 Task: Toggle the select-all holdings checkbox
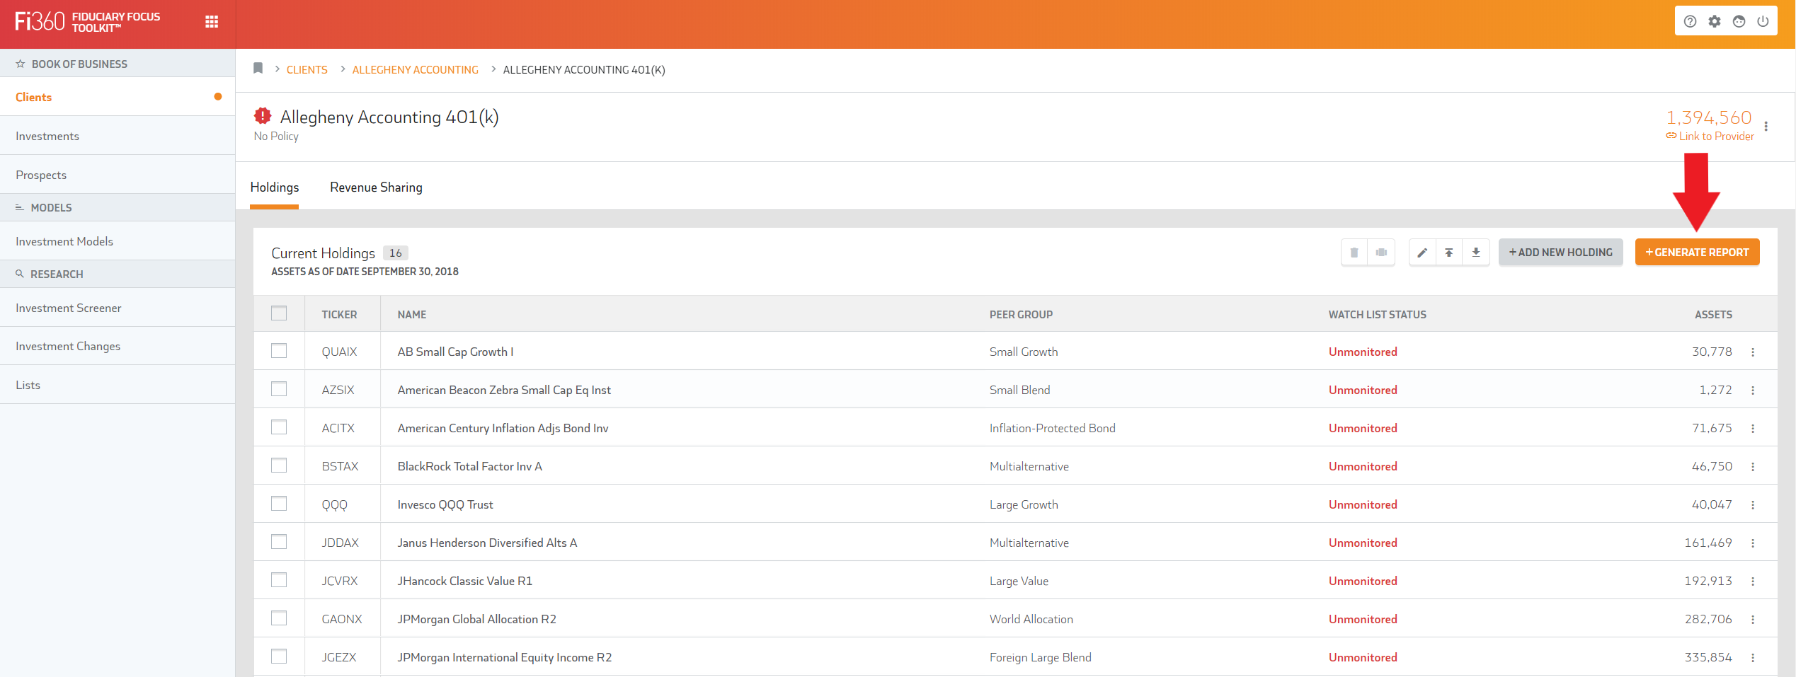click(x=279, y=313)
